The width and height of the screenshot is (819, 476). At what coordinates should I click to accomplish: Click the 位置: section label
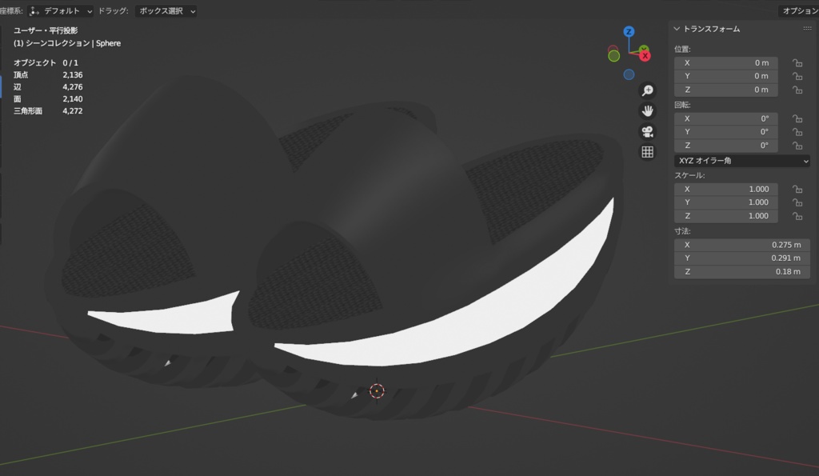682,49
